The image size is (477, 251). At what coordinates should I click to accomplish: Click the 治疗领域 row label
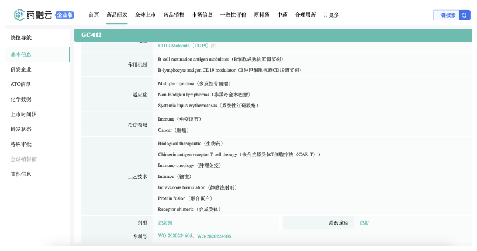pos(137,124)
